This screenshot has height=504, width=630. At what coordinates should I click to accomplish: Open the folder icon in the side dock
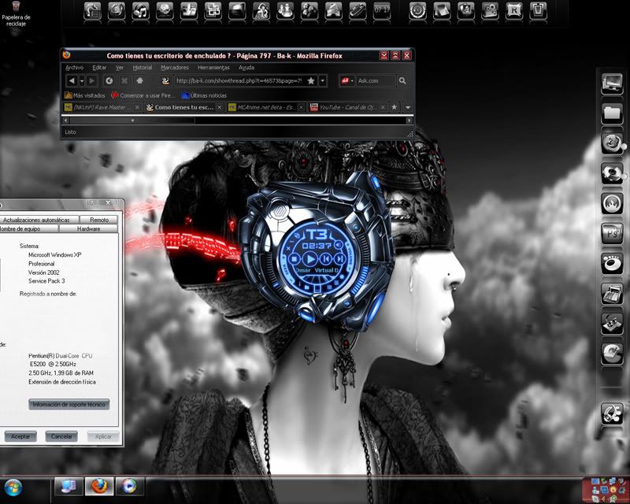pyautogui.click(x=612, y=113)
